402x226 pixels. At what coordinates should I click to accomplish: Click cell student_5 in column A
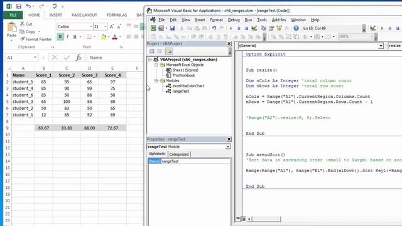23,82
